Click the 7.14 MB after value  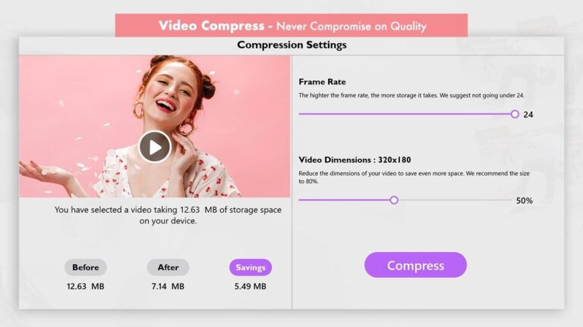[168, 286]
